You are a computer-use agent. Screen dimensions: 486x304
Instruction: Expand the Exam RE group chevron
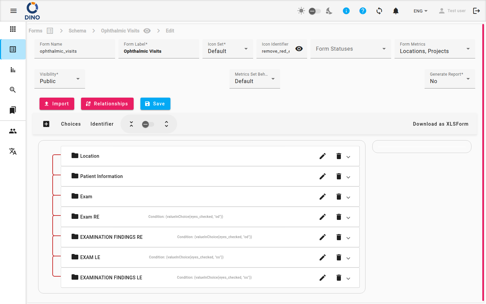tap(348, 218)
